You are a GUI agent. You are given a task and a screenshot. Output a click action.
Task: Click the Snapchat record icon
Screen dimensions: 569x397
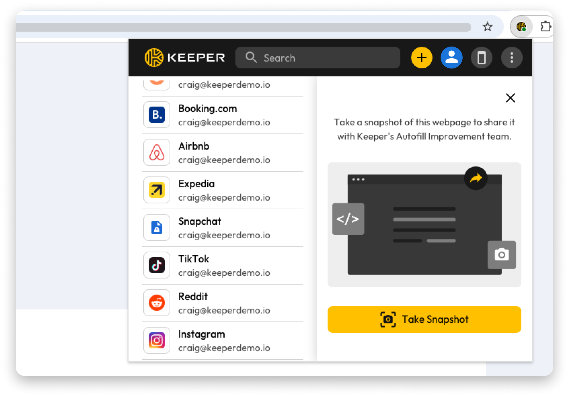pyautogui.click(x=157, y=228)
